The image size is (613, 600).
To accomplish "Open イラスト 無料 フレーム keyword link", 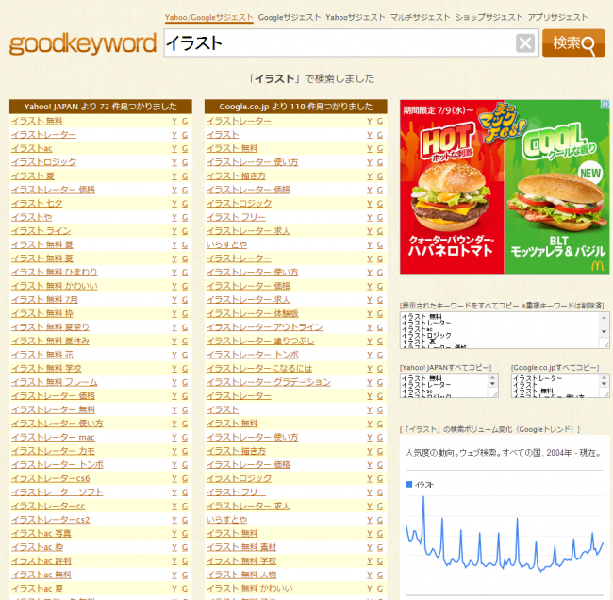I will coord(55,382).
